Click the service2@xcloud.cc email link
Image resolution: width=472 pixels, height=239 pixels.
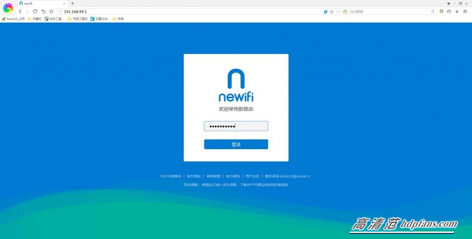click(x=295, y=176)
